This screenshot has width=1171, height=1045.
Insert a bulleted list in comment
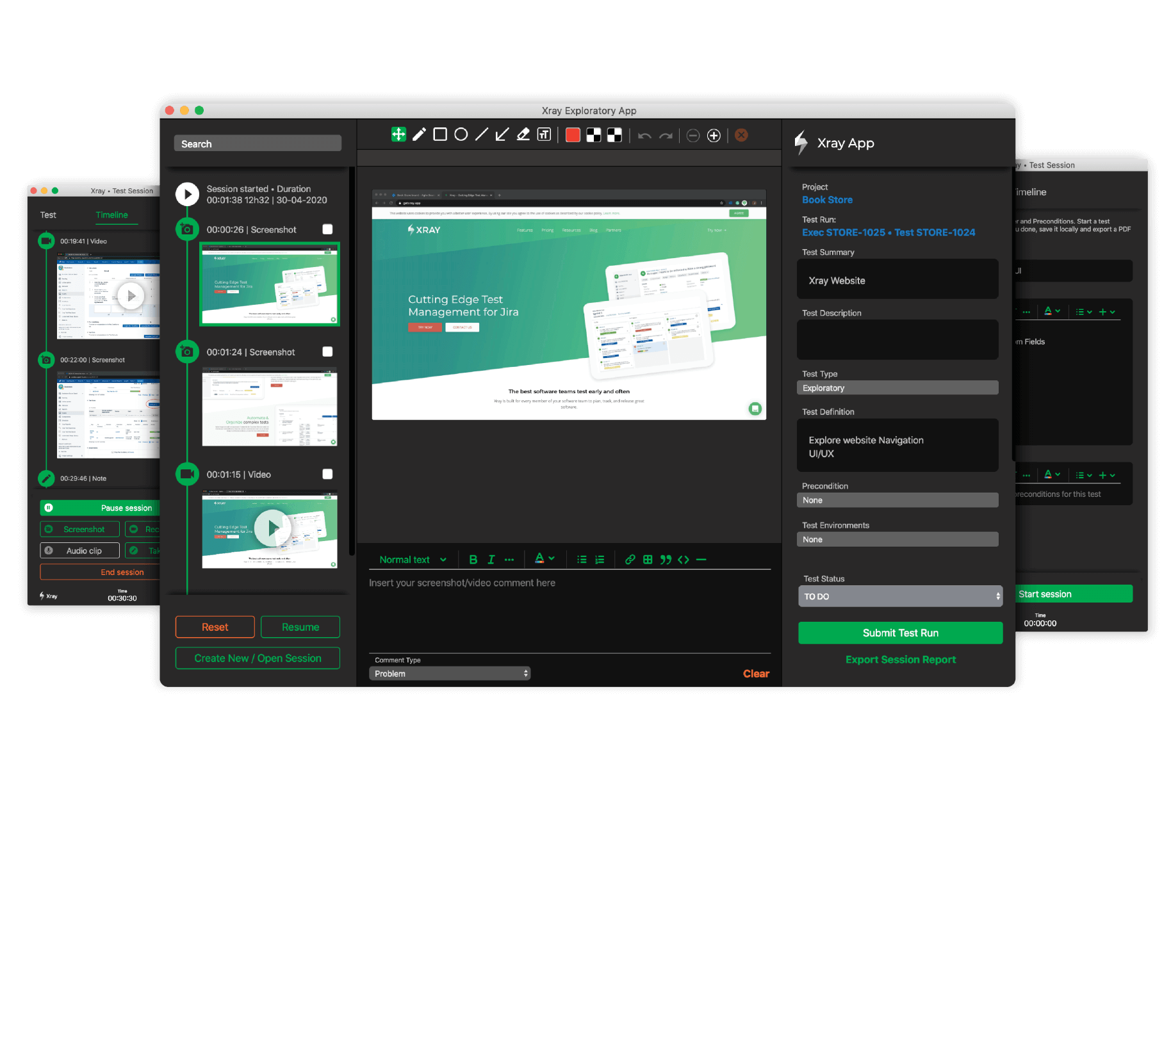tap(582, 560)
